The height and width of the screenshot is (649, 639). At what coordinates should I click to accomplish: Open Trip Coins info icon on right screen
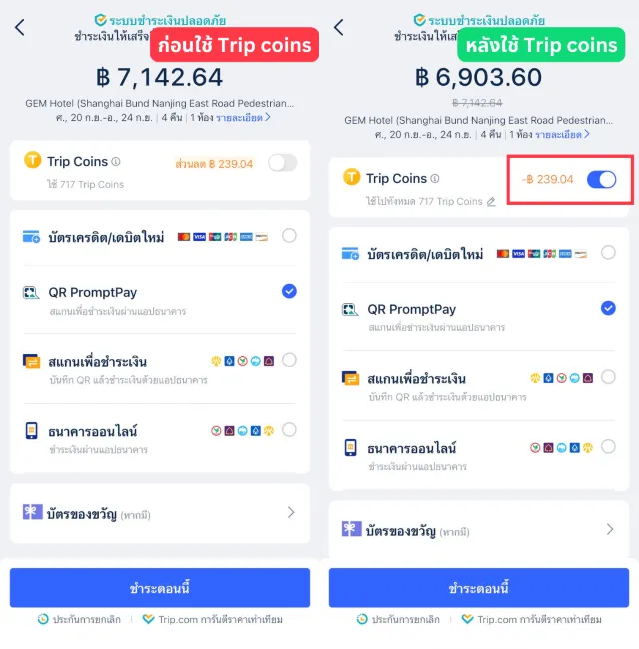pyautogui.click(x=435, y=179)
